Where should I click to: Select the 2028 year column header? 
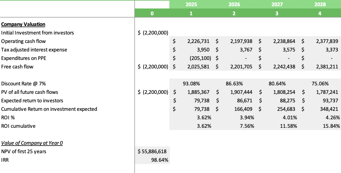click(320, 4)
